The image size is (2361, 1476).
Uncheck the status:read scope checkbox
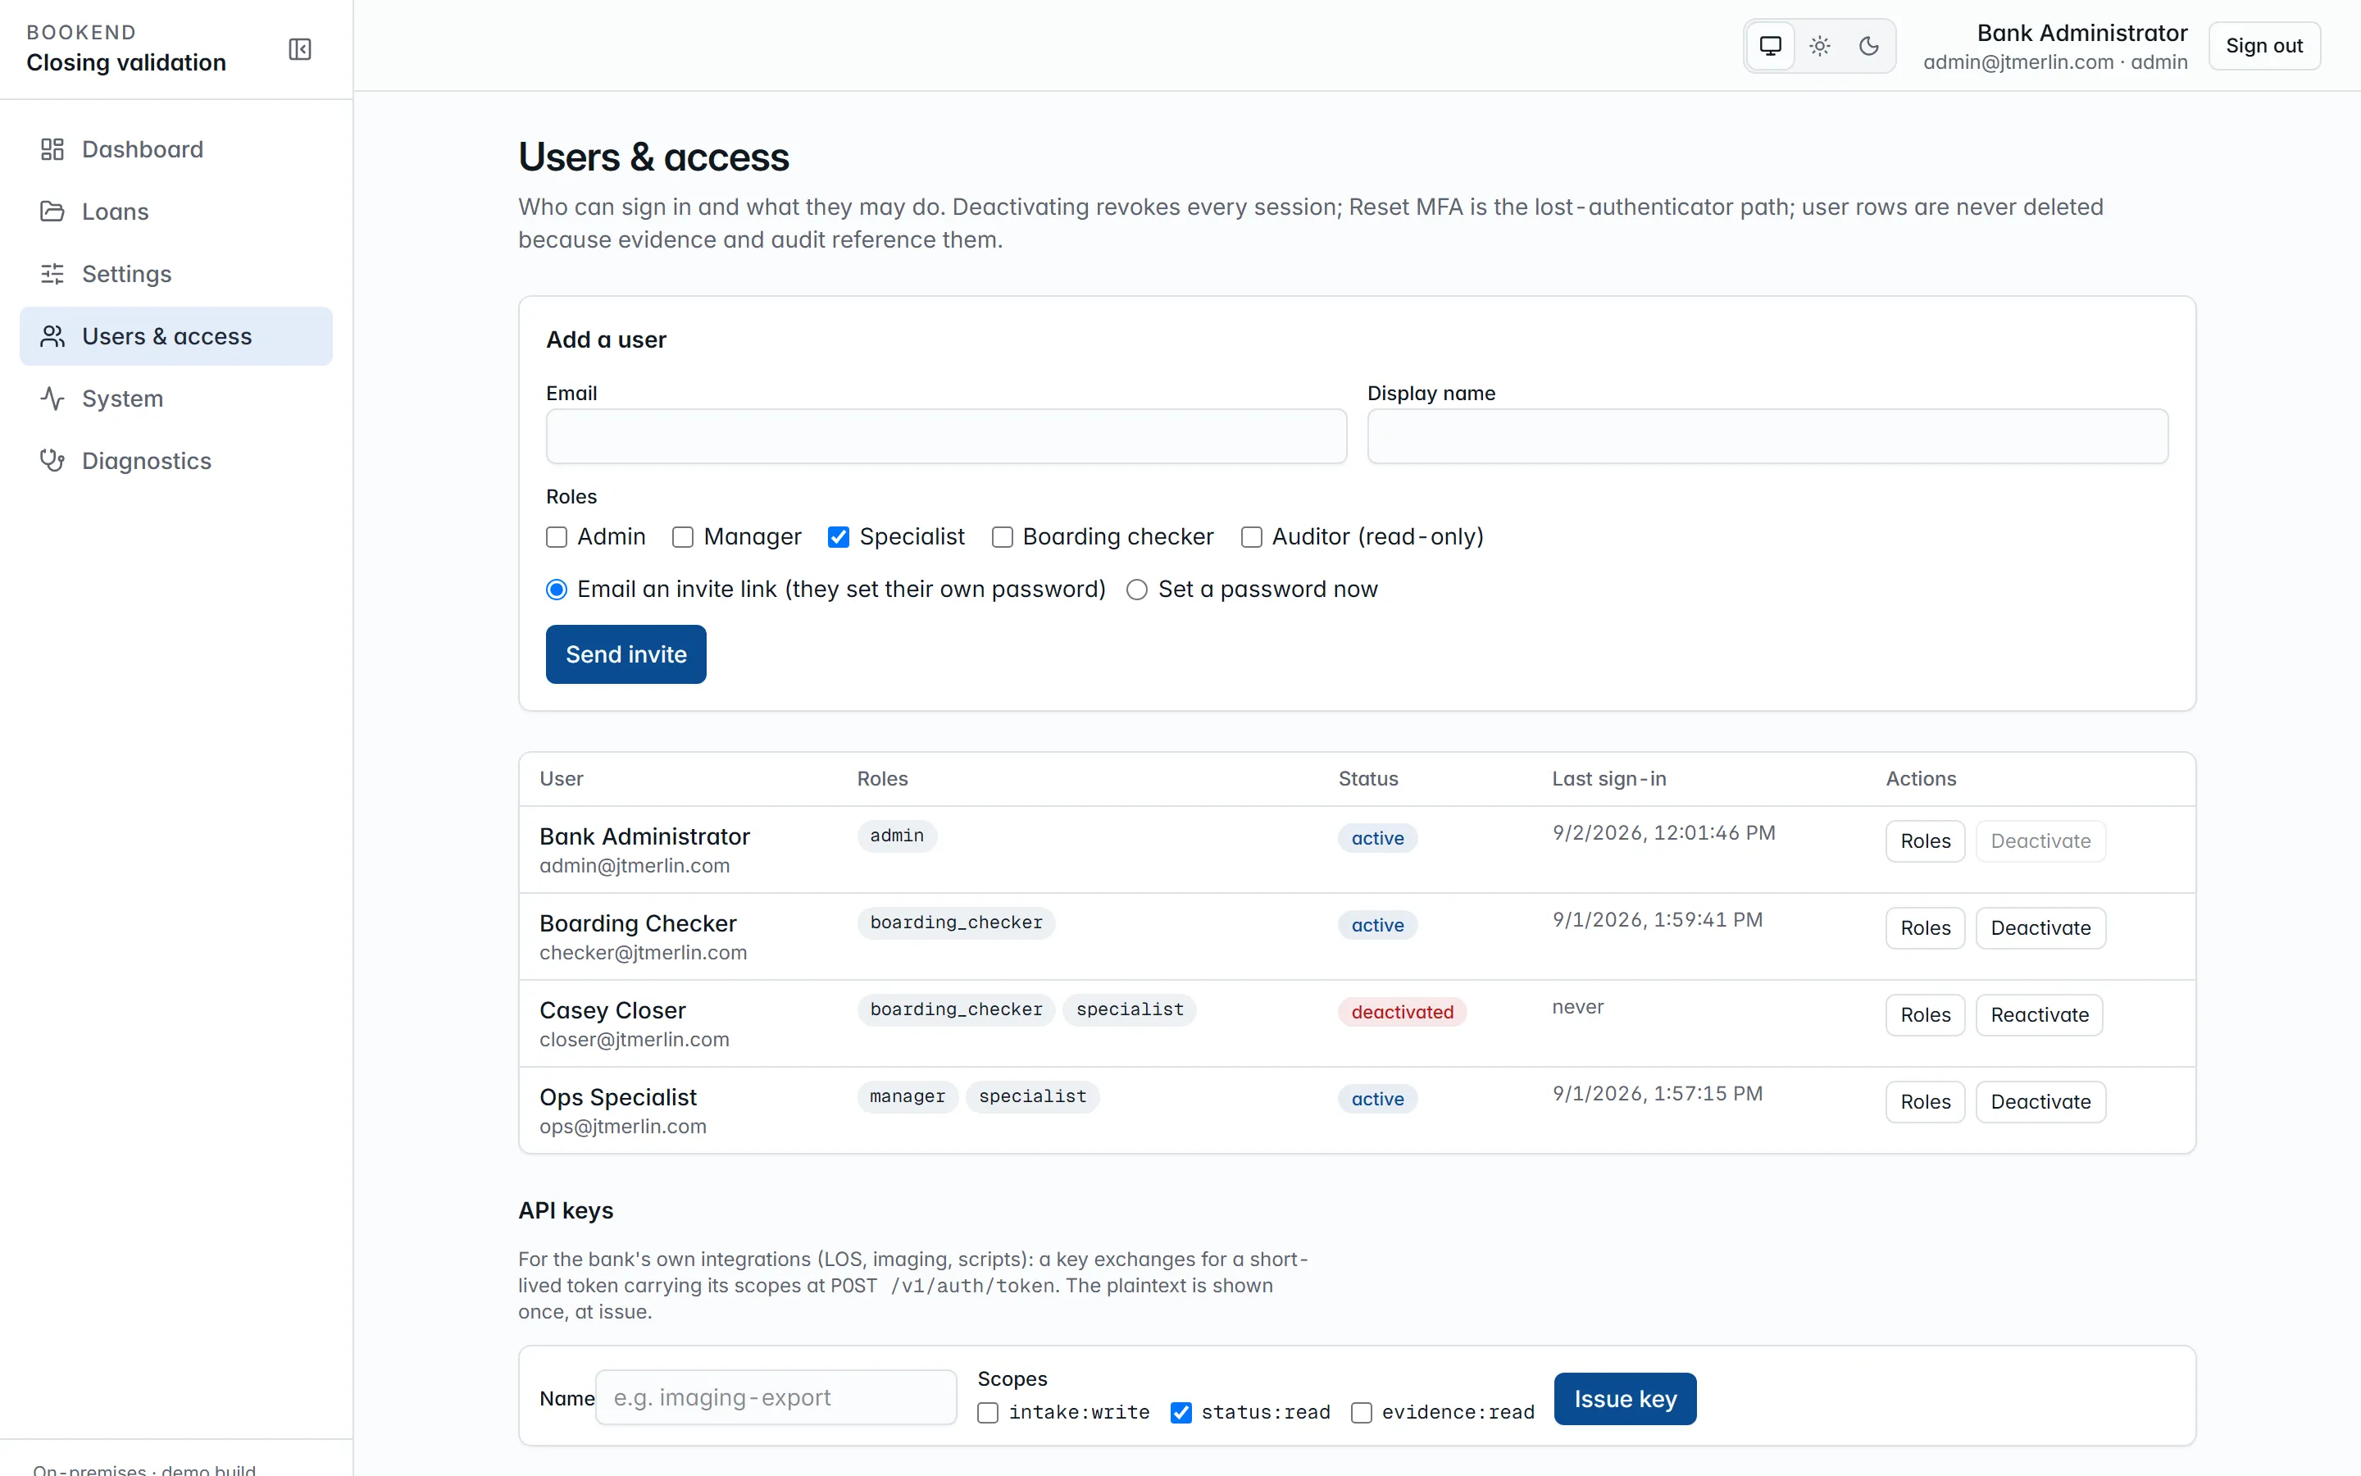coord(1180,1413)
